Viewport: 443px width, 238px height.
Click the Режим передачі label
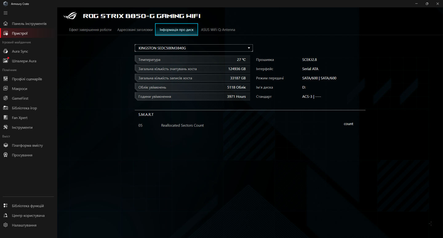tap(270, 78)
